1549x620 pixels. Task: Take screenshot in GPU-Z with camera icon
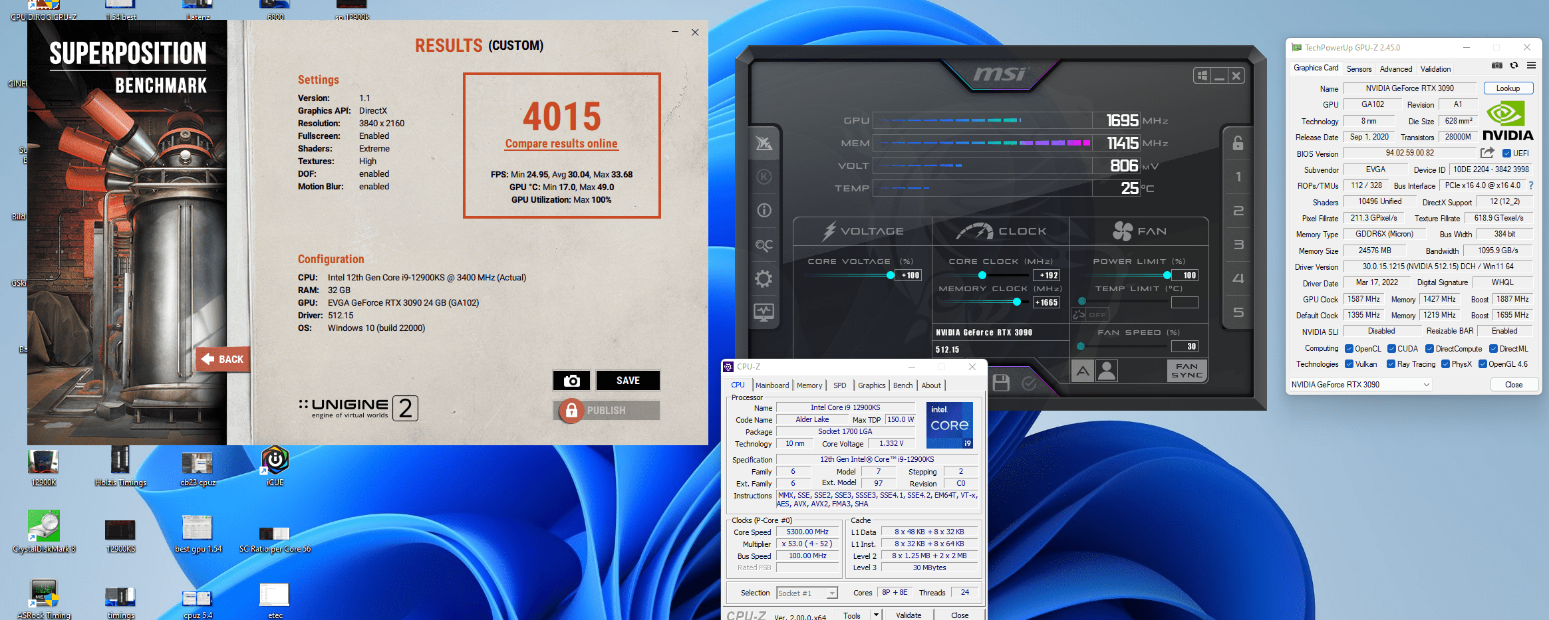pos(1496,65)
